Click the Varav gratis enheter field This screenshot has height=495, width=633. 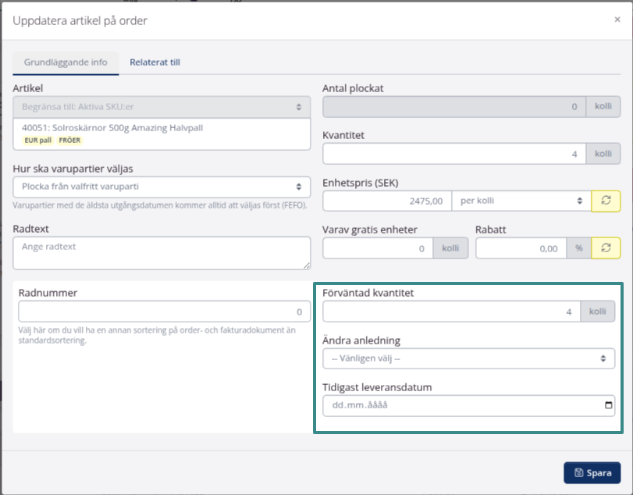tap(378, 248)
